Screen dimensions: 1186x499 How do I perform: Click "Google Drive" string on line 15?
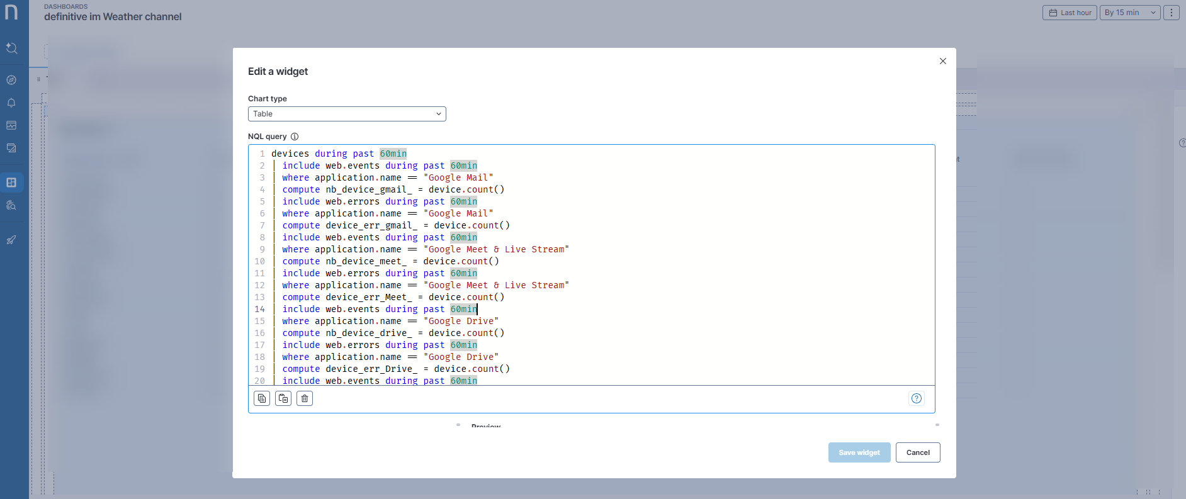(461, 321)
